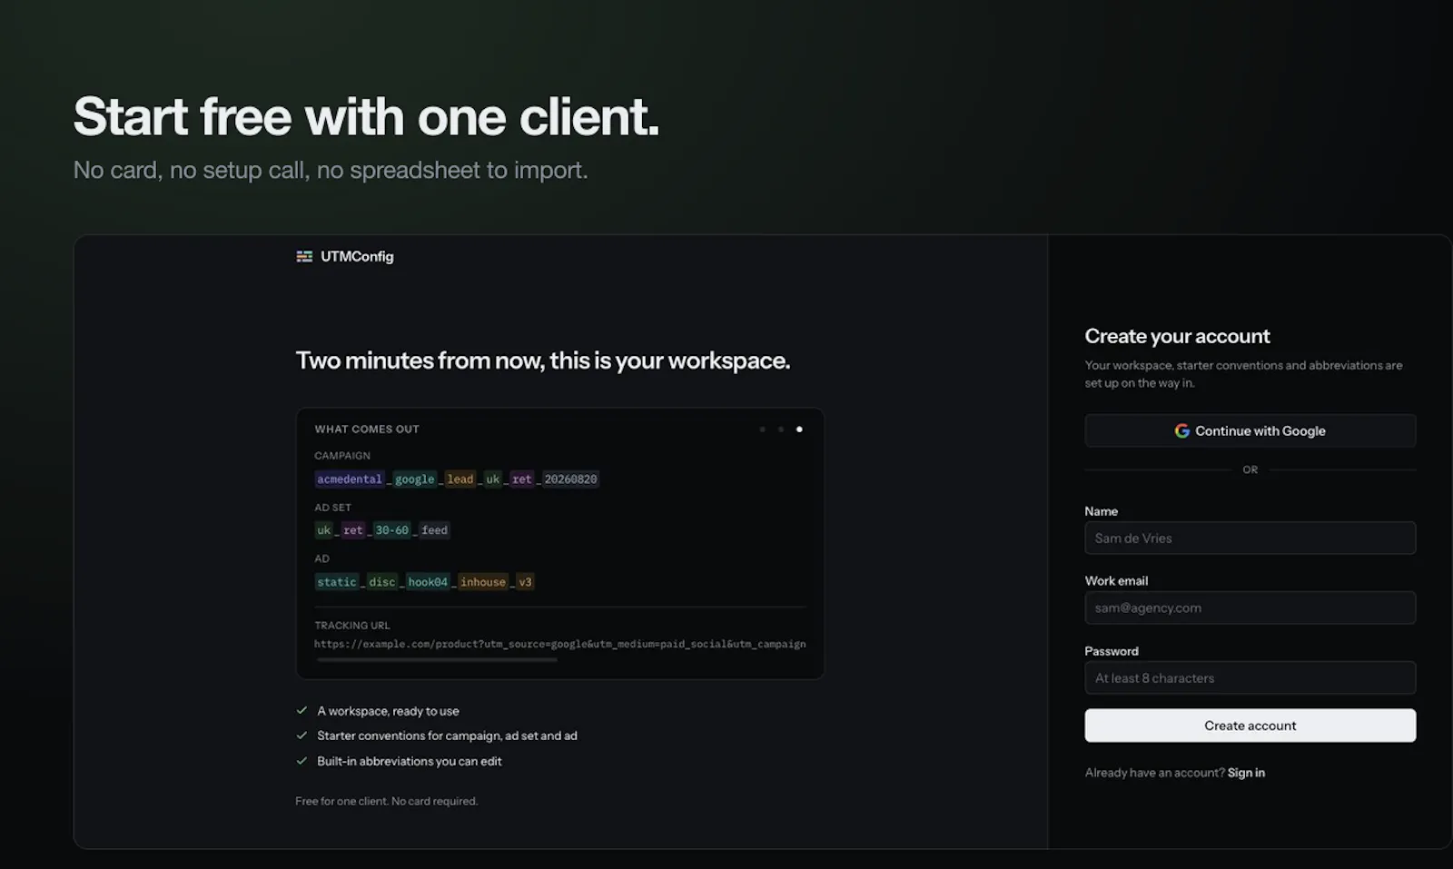Select the second carousel dot
1453x869 pixels.
pyautogui.click(x=780, y=430)
